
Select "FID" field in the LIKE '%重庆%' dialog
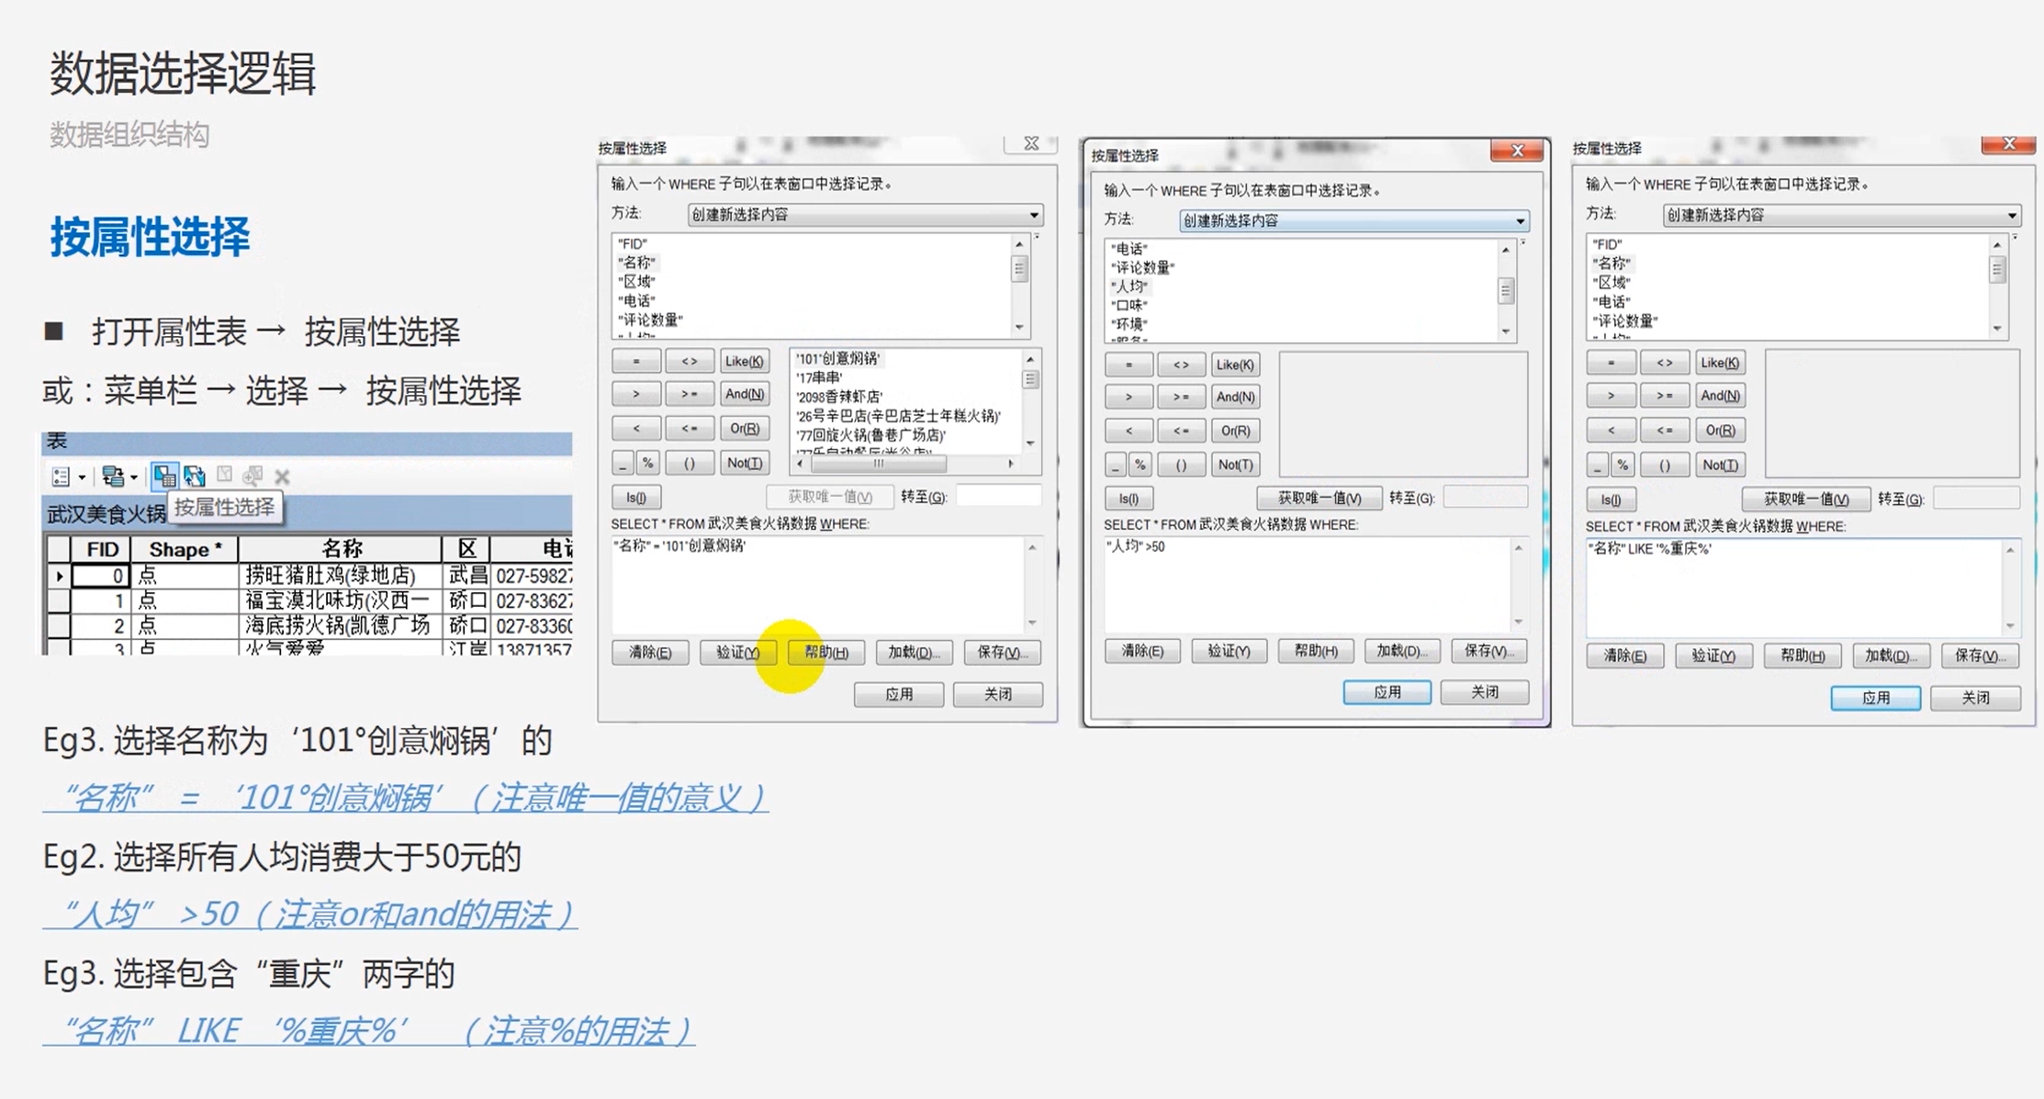(x=1607, y=245)
